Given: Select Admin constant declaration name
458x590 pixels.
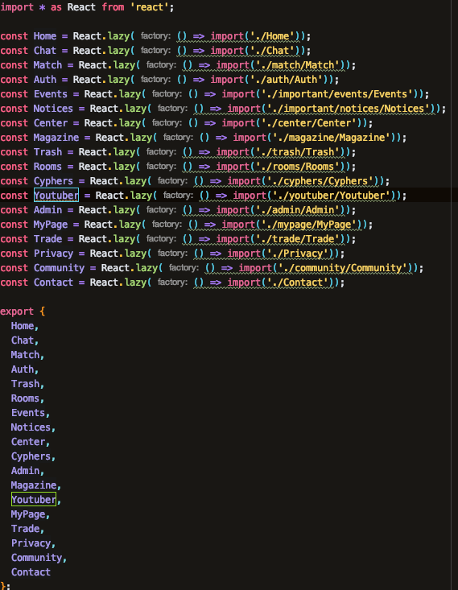Looking at the screenshot, I should pyautogui.click(x=47, y=210).
